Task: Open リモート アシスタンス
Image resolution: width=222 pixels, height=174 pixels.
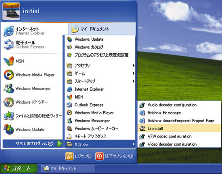Action: pyautogui.click(x=100, y=136)
